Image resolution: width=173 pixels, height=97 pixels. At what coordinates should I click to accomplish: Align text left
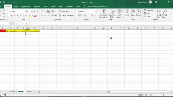[x=42, y=16]
